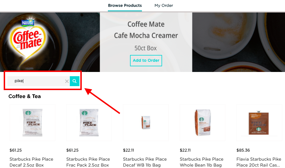This screenshot has width=285, height=168.
Task: Click the $85.36 price of Flavia product
Action: tap(243, 150)
